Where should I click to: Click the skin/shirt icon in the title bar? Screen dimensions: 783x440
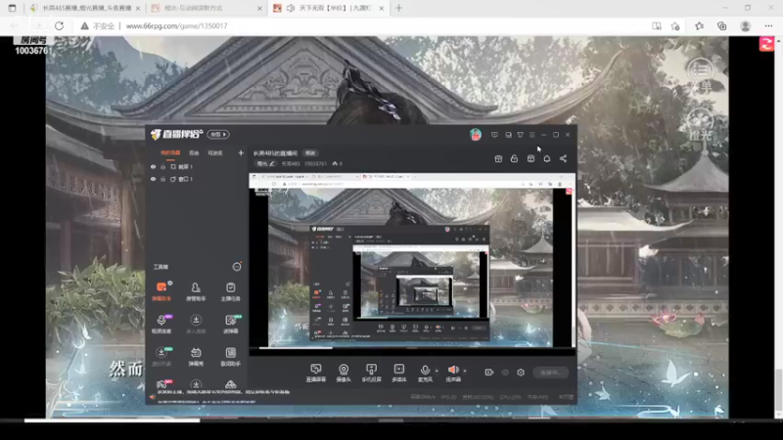click(521, 135)
